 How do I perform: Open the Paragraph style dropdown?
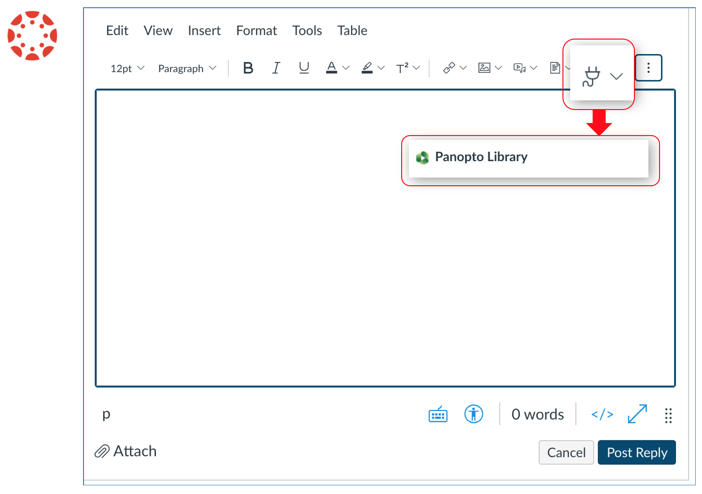187,69
